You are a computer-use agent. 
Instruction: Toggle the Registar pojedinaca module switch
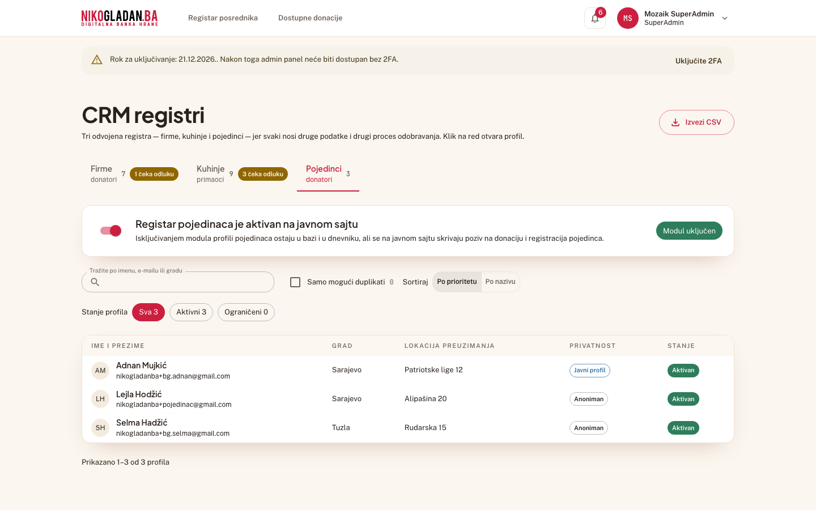110,231
